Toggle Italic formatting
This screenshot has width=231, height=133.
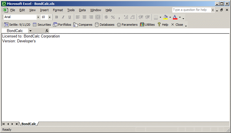(63, 17)
